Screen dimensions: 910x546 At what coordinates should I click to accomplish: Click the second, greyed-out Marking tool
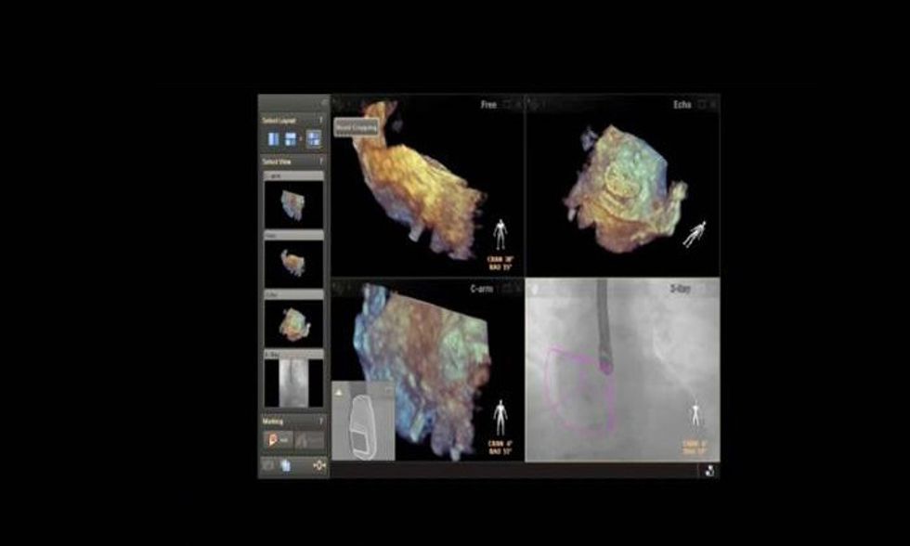click(309, 440)
